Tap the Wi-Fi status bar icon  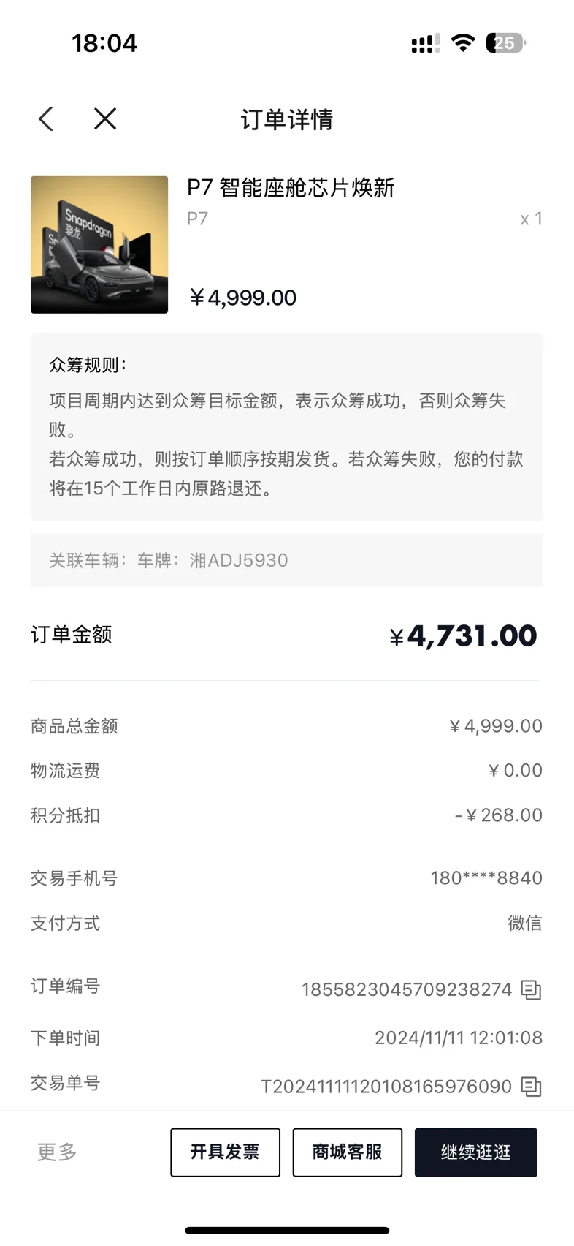[x=462, y=42]
